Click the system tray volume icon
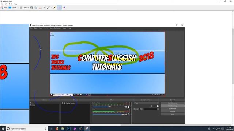Viewport: 234px width, 131px height. click(x=219, y=128)
